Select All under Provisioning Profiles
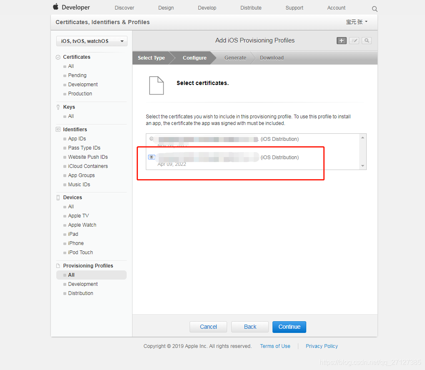Viewport: 425px width, 370px height. coord(91,275)
